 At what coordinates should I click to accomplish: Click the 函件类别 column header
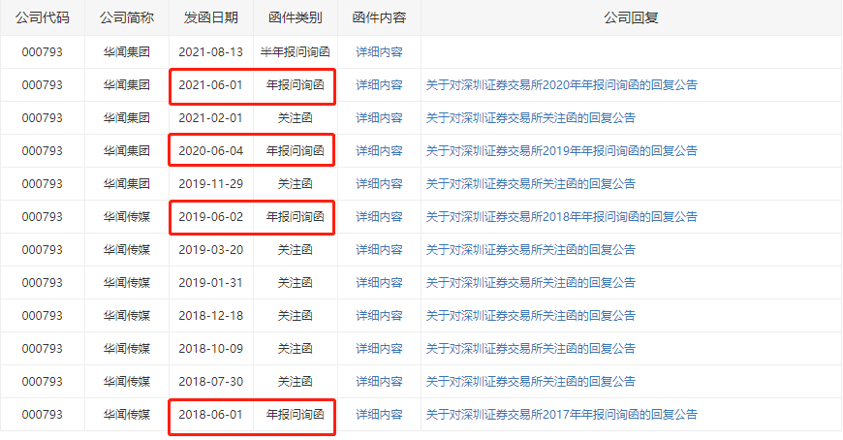pyautogui.click(x=295, y=17)
